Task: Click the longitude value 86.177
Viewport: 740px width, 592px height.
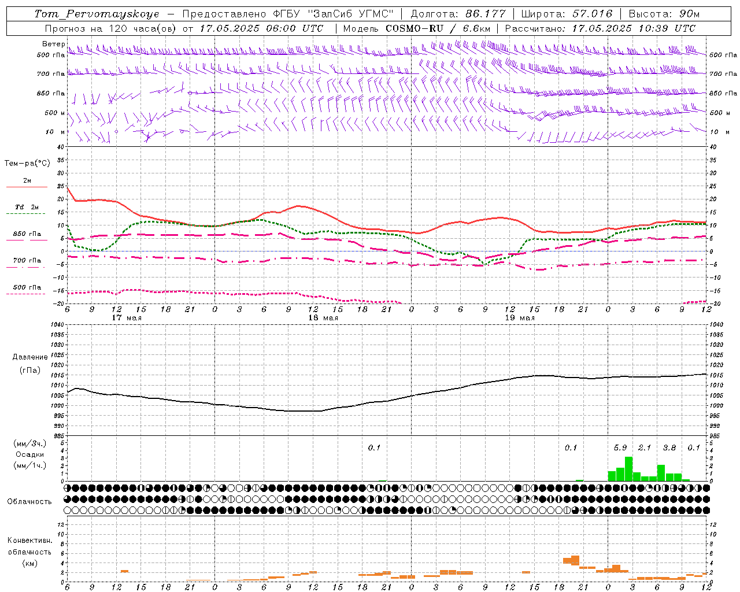Action: [x=485, y=13]
